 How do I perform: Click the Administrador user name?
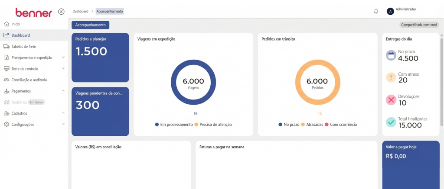click(406, 10)
